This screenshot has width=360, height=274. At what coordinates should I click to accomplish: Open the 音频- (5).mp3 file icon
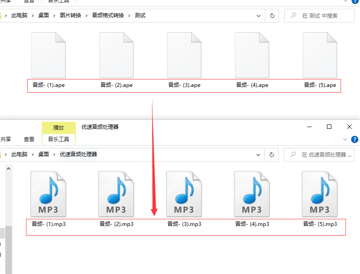(x=319, y=193)
